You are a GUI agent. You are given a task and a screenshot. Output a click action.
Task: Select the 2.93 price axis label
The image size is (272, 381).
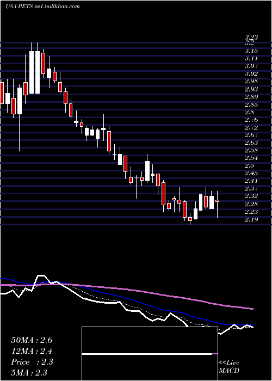[x=251, y=89]
